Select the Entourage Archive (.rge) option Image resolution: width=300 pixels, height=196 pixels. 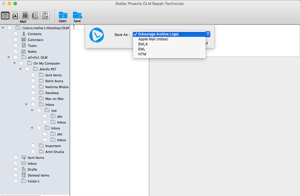click(158, 34)
